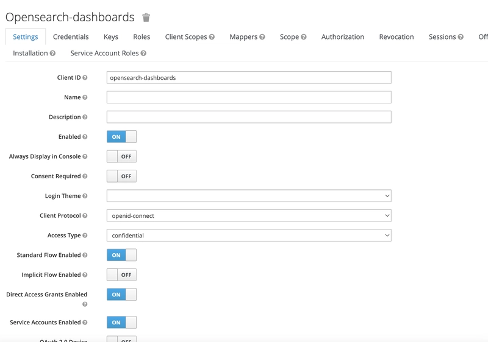Open Scope tab help icon

304,37
